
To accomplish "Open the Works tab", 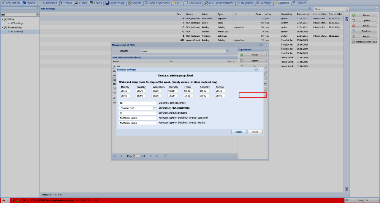I will [x=29, y=3].
